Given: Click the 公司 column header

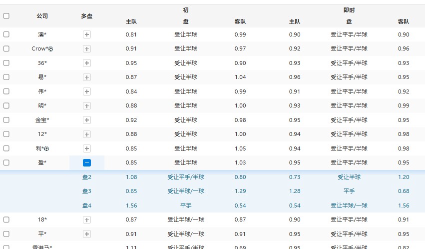Looking at the screenshot, I should 42,16.
